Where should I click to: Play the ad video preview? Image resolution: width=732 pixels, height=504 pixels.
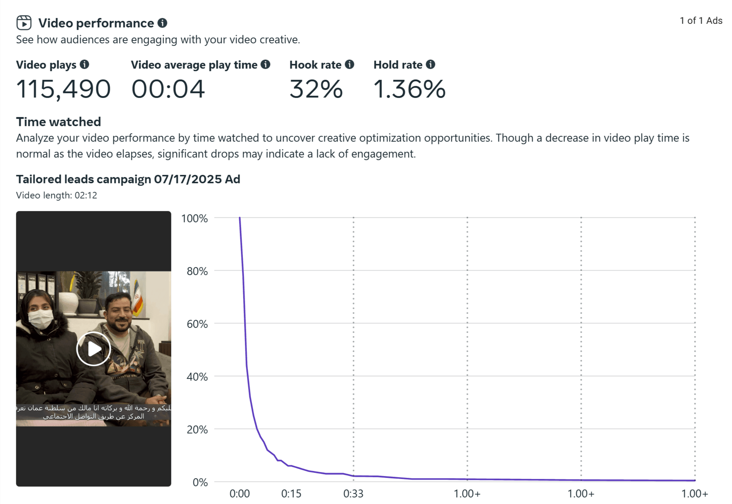point(94,349)
